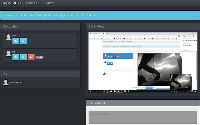Click the 'Users online' panel header
The image size is (200, 125).
pos(40,26)
